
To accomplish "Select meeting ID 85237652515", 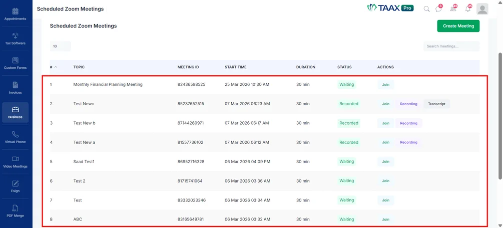I will click(x=191, y=104).
